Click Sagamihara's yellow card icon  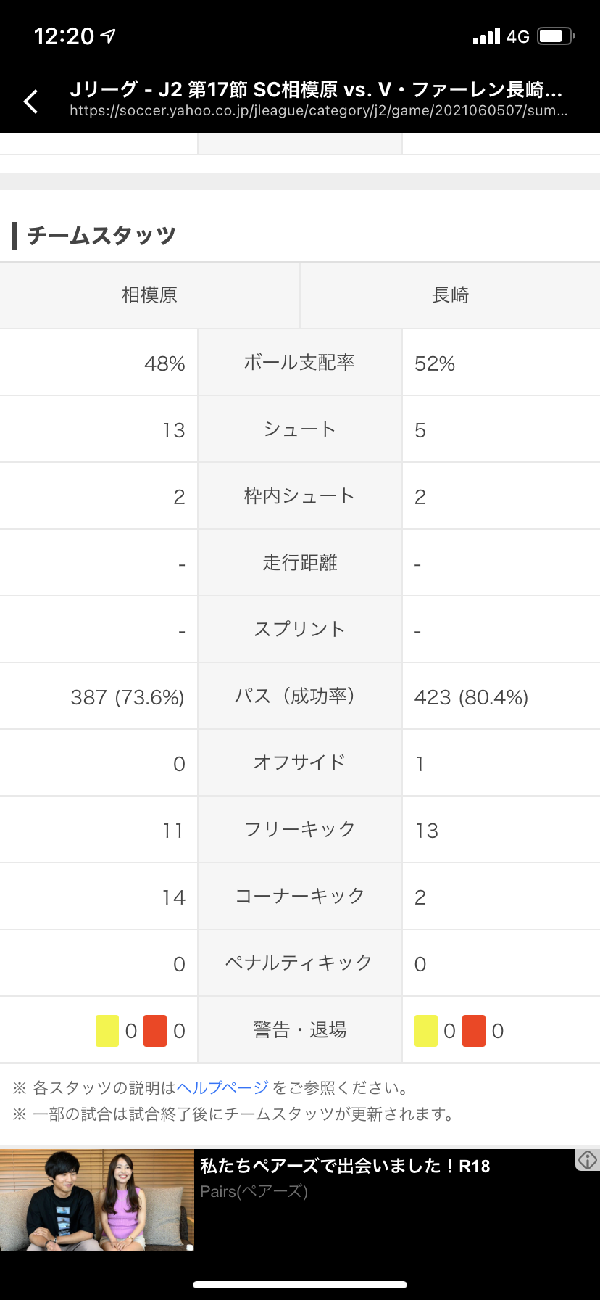pyautogui.click(x=107, y=1031)
